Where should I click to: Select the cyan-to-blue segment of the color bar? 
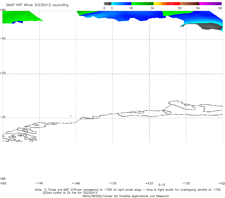(121, 4)
